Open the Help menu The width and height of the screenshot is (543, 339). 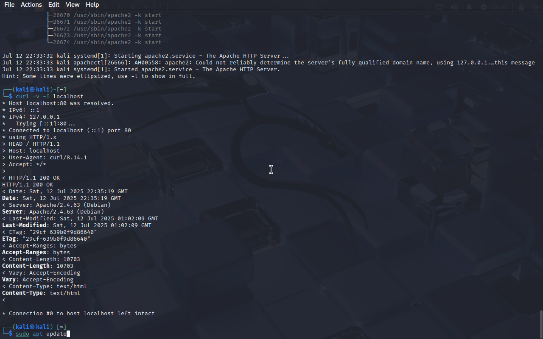point(92,5)
